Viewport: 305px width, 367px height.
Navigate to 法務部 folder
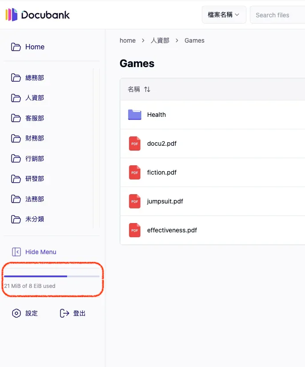pos(34,199)
